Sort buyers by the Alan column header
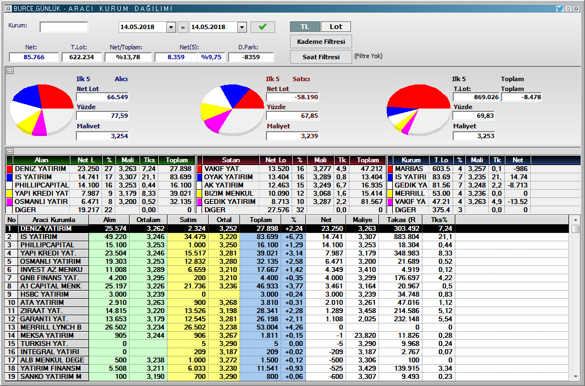The height and width of the screenshot is (386, 585). pos(41,160)
